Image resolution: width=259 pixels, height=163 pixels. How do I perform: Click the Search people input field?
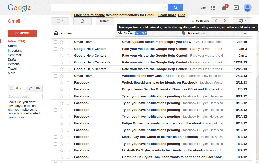point(25,96)
